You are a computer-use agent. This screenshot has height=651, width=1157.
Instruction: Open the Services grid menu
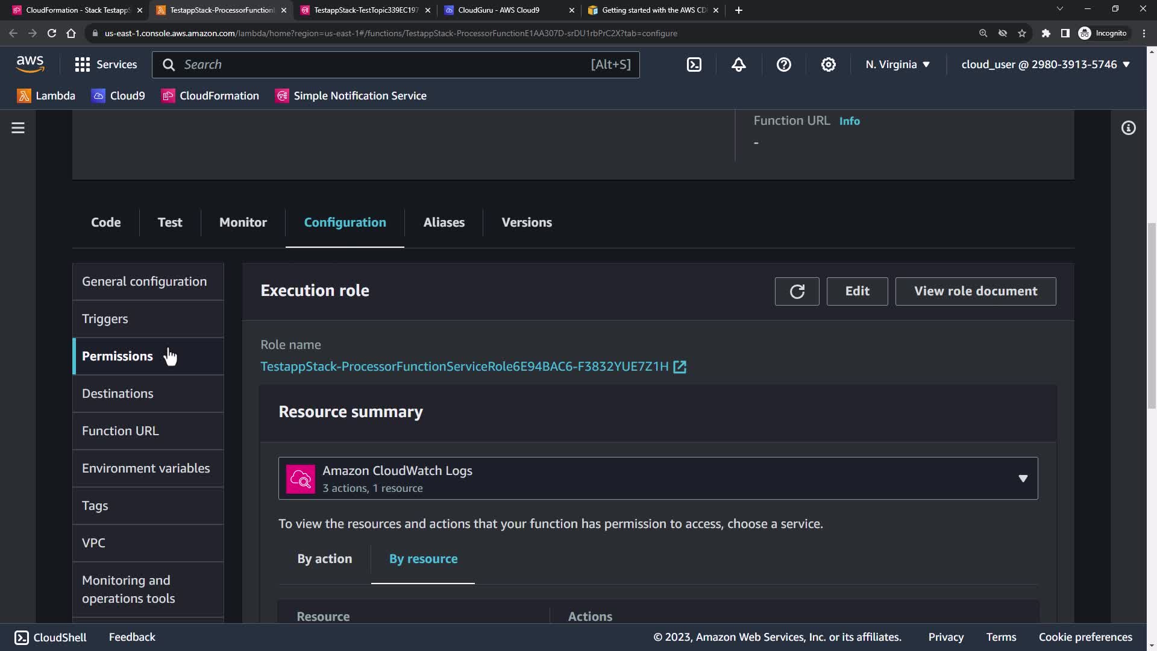105,64
